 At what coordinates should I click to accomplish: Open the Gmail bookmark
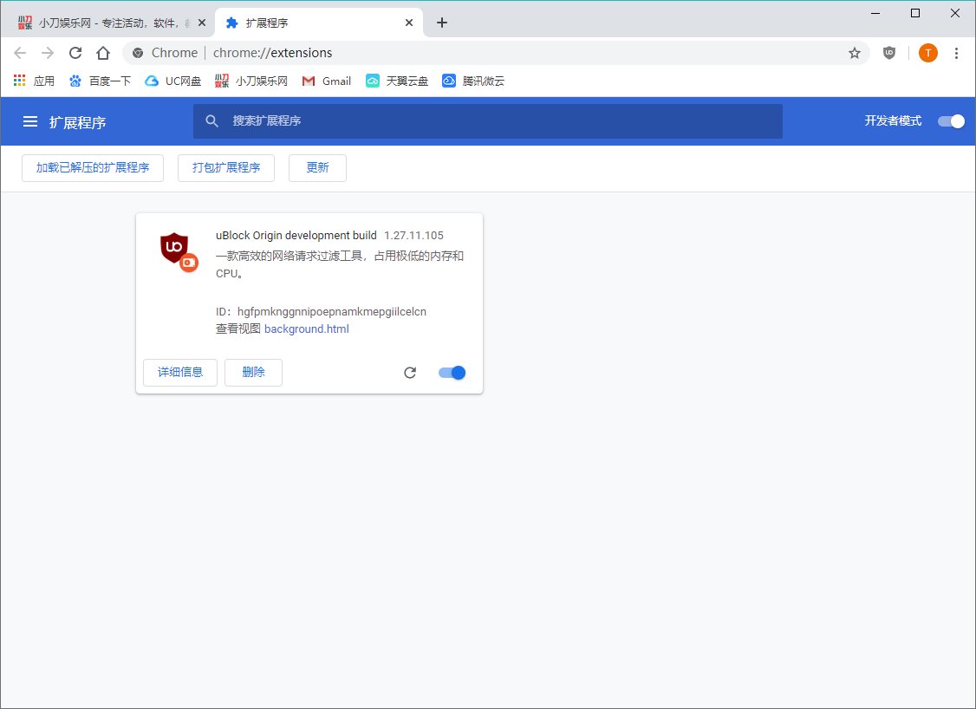[x=327, y=81]
